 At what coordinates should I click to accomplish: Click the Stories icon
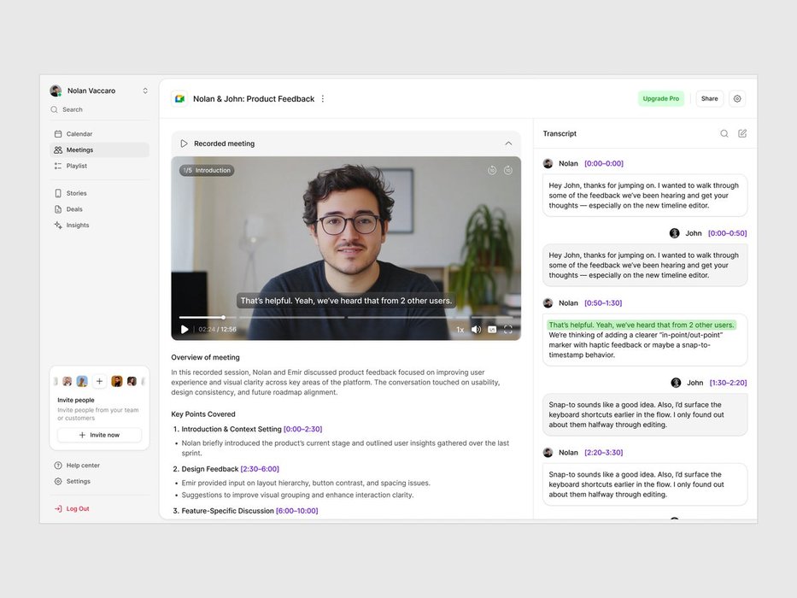pos(58,193)
